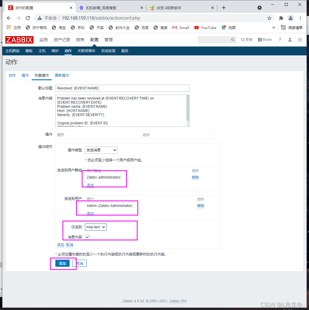The height and width of the screenshot is (310, 309).
Task: Open new browser tab with plus
Action: (224, 8)
